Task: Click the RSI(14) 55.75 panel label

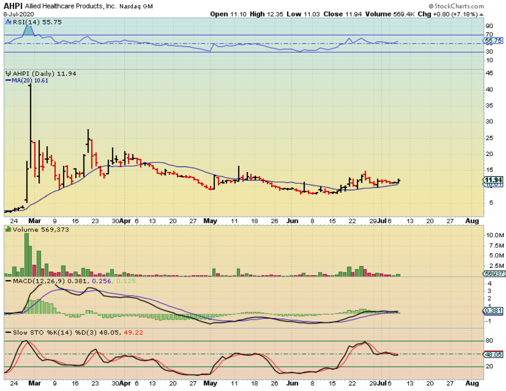Action: pos(37,22)
